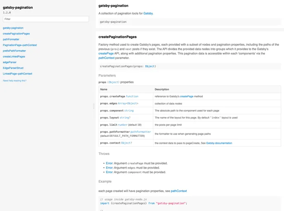Viewport: 284px width, 211px height.
Task: Click first Error link about createPage
Action: coord(109,163)
